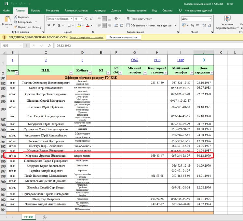243x221 pixels.
Task: Open the Times New Roman font dropdown
Action: coord(71,19)
